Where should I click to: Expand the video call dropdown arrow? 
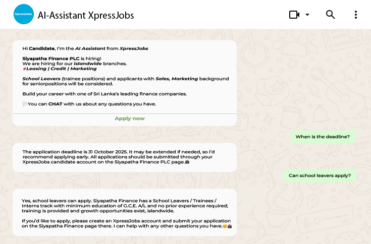307,15
